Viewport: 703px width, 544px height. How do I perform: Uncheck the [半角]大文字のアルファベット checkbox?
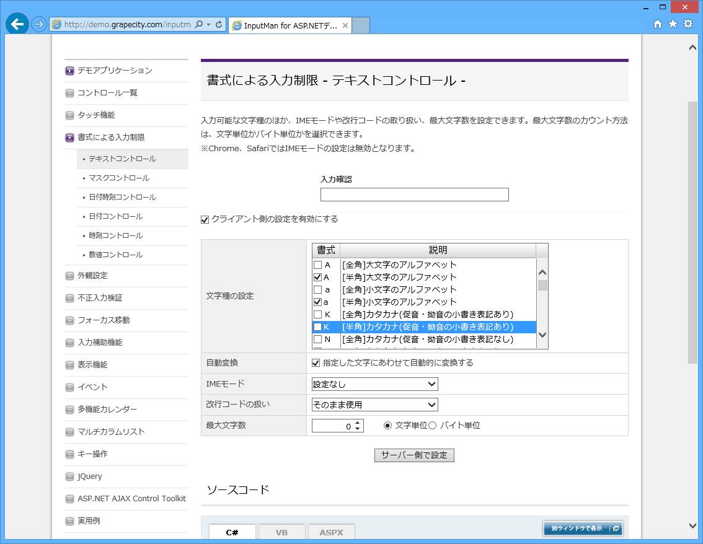point(317,278)
